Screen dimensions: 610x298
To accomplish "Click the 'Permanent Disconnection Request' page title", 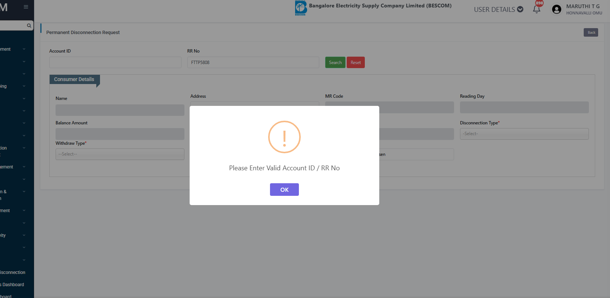I will tap(83, 33).
